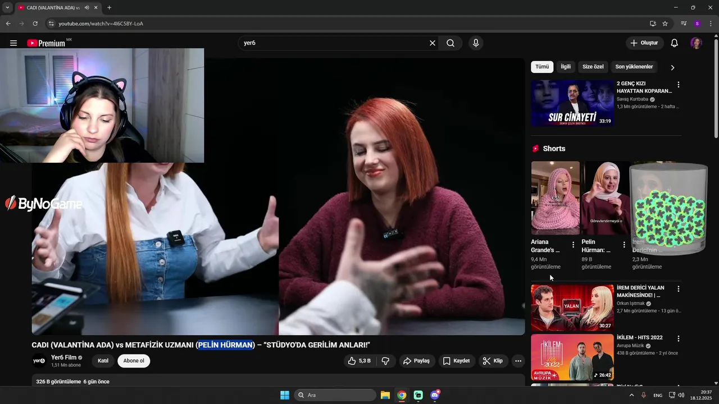719x404 pixels.
Task: Click the Savaş Kurtbaba channel name
Action: 632,99
